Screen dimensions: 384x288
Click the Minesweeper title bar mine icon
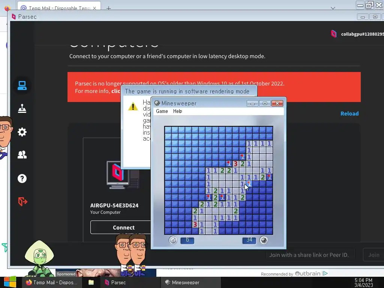[x=157, y=103]
